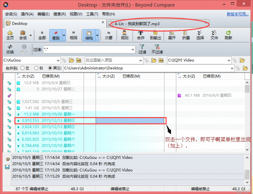Browse for center prototype folder
The width and height of the screenshot is (253, 194).
pos(154,60)
